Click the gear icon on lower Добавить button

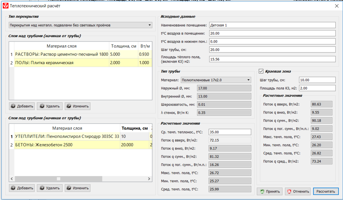tap(13, 188)
